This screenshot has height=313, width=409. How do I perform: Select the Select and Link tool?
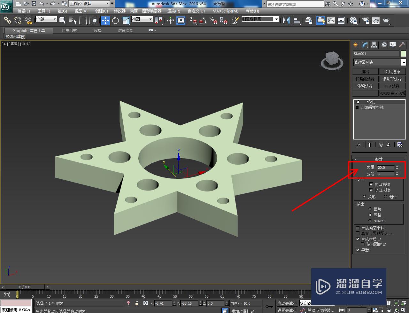(x=7, y=20)
